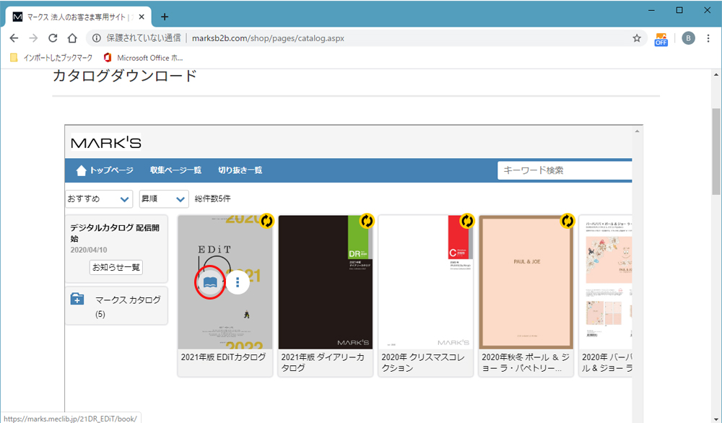
Task: Click the 2021年版 ダイアリーカタログ title
Action: click(323, 362)
